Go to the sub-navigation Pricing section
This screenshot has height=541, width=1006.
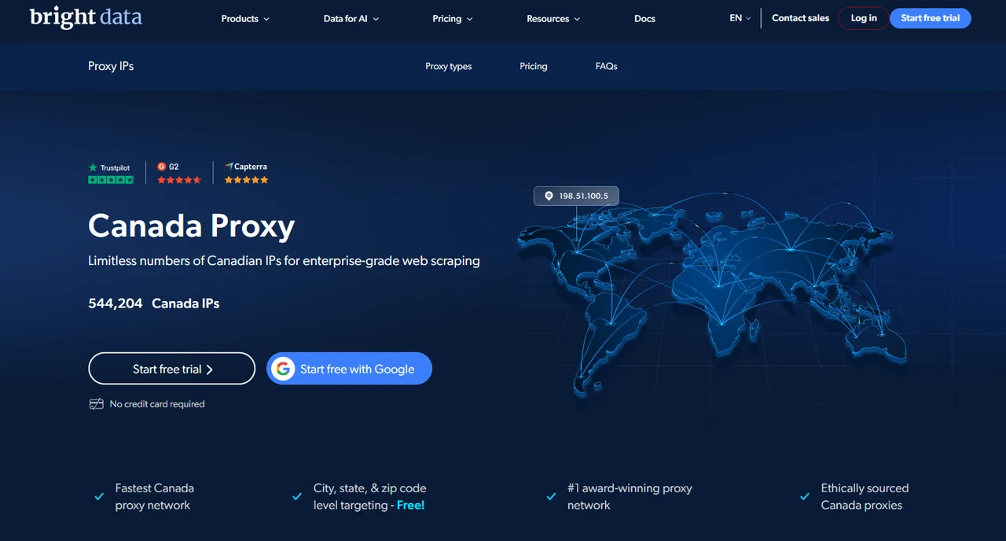[534, 66]
